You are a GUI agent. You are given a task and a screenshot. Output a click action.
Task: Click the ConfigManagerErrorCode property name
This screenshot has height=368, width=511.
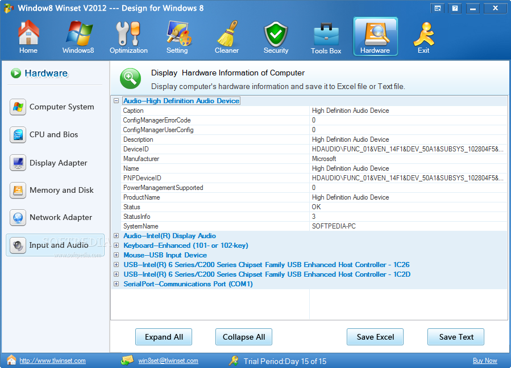click(157, 120)
